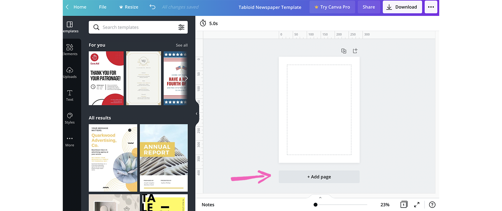This screenshot has height=211, width=502.
Task: Select the cream MJ menu template
Action: pos(143,78)
